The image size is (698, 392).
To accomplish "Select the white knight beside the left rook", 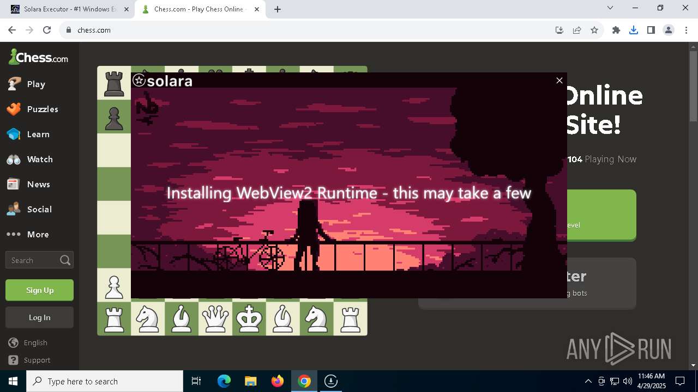I will pos(148,319).
